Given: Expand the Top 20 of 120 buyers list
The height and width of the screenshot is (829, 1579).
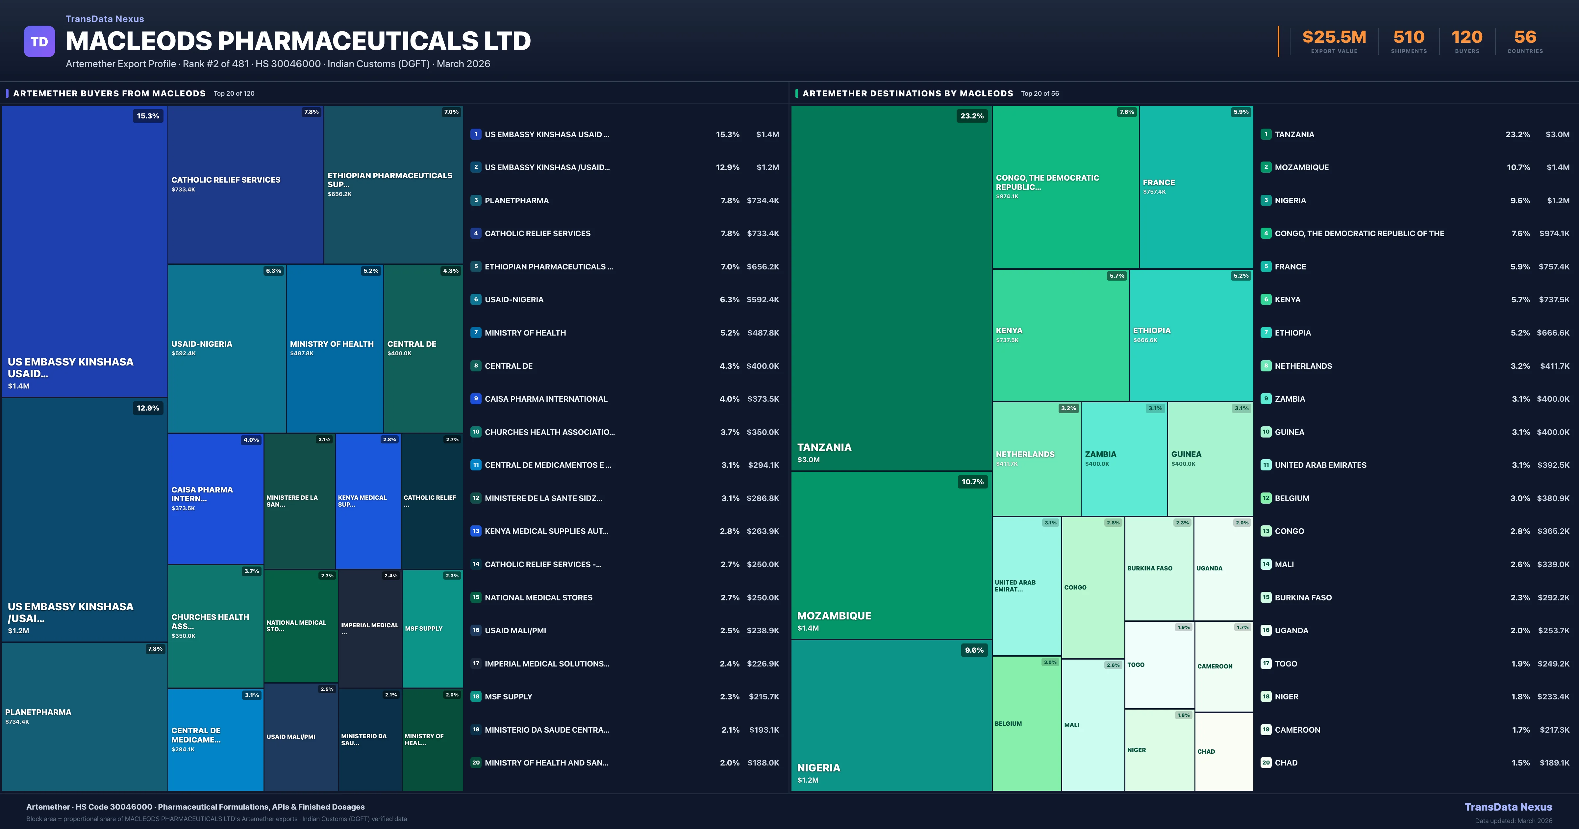Looking at the screenshot, I should coord(234,93).
